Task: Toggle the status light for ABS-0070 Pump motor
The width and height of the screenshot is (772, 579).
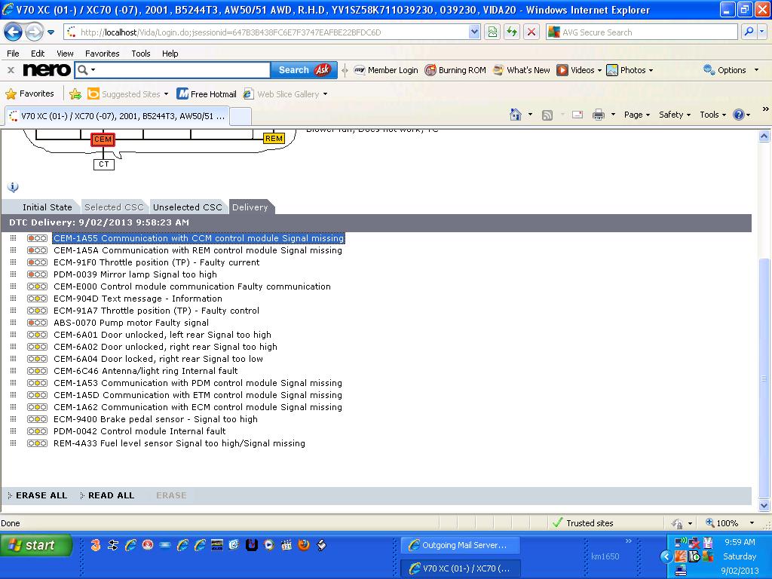Action: tap(37, 323)
